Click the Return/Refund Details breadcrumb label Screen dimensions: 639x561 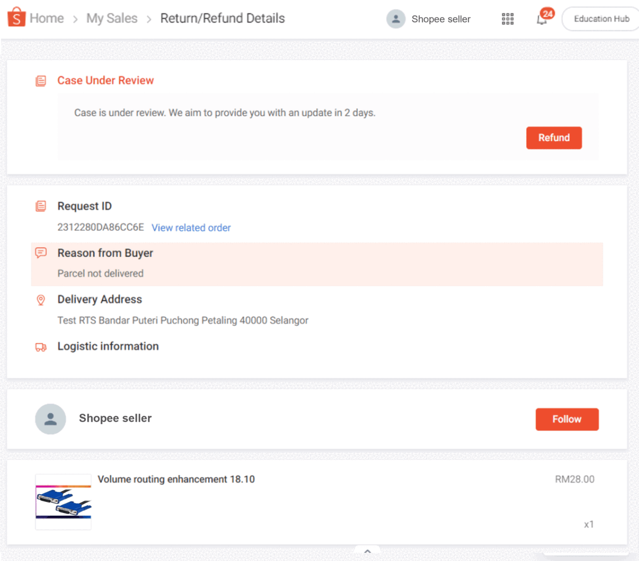click(x=223, y=18)
